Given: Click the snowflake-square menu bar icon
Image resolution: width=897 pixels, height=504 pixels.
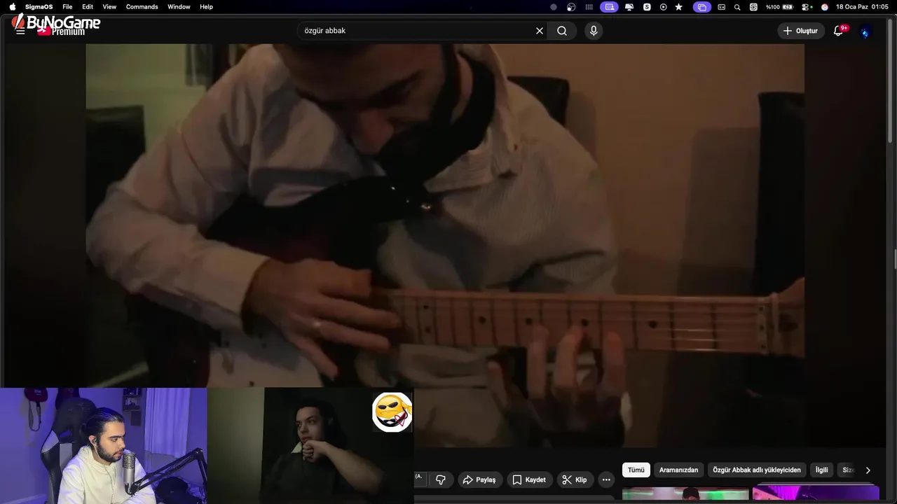Looking at the screenshot, I should click(753, 6).
